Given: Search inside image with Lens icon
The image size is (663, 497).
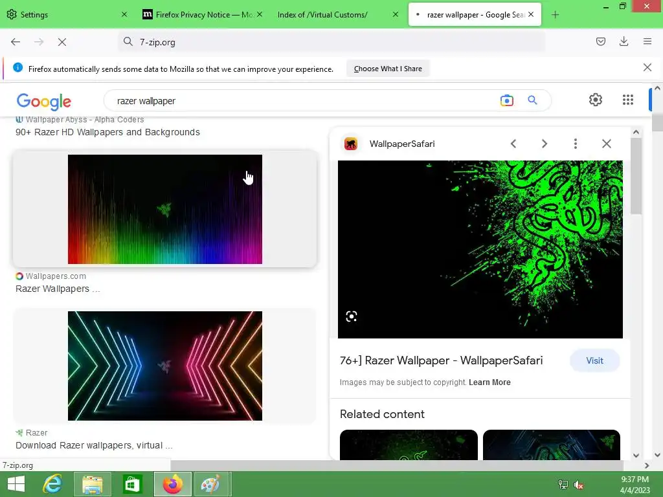Looking at the screenshot, I should tap(352, 316).
